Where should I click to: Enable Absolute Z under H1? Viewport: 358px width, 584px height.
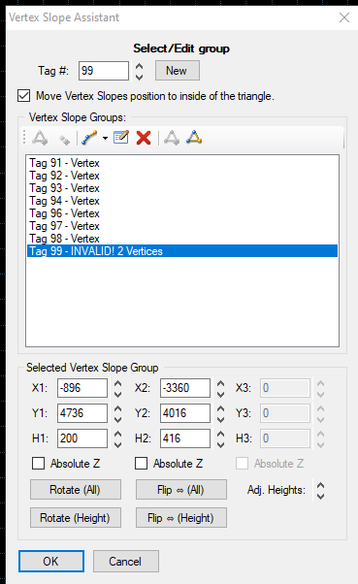[x=39, y=464]
